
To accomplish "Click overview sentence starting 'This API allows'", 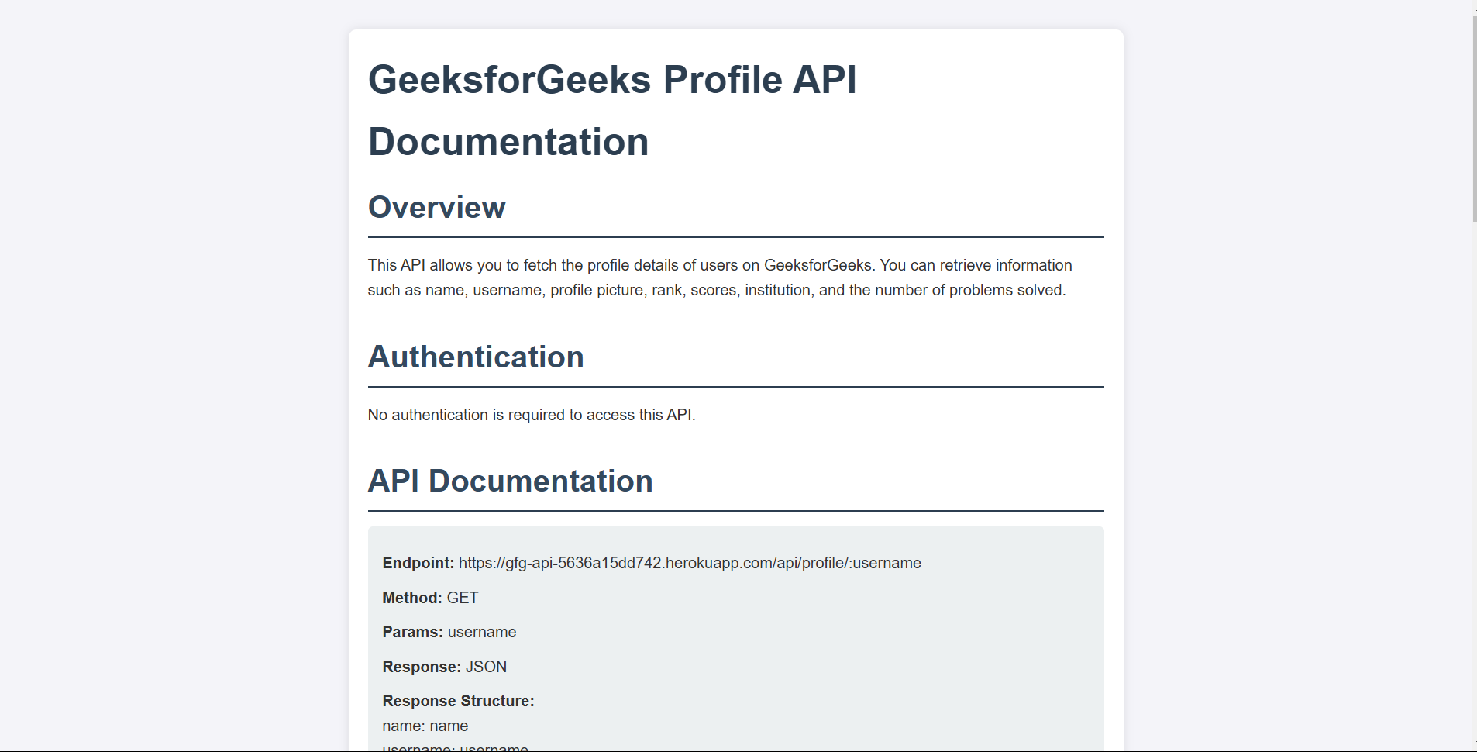I will pyautogui.click(x=720, y=265).
